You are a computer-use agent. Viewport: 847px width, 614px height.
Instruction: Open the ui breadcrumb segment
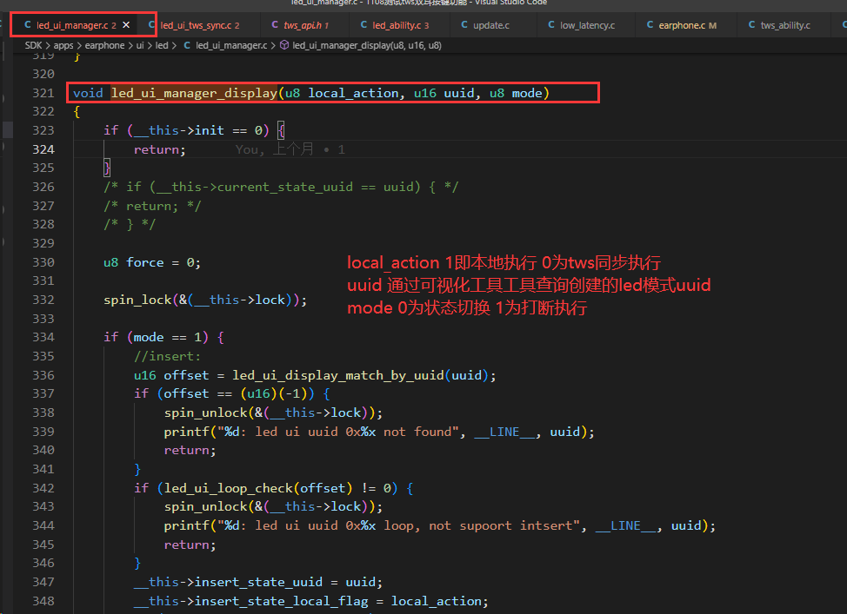140,45
